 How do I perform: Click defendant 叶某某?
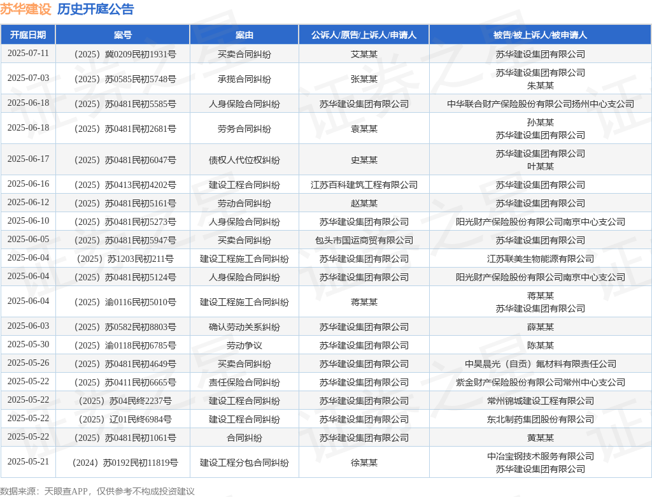pos(540,166)
